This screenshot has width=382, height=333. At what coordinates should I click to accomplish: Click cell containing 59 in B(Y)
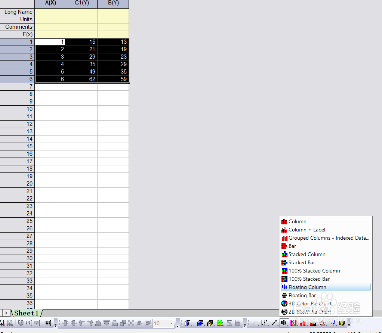(113, 79)
